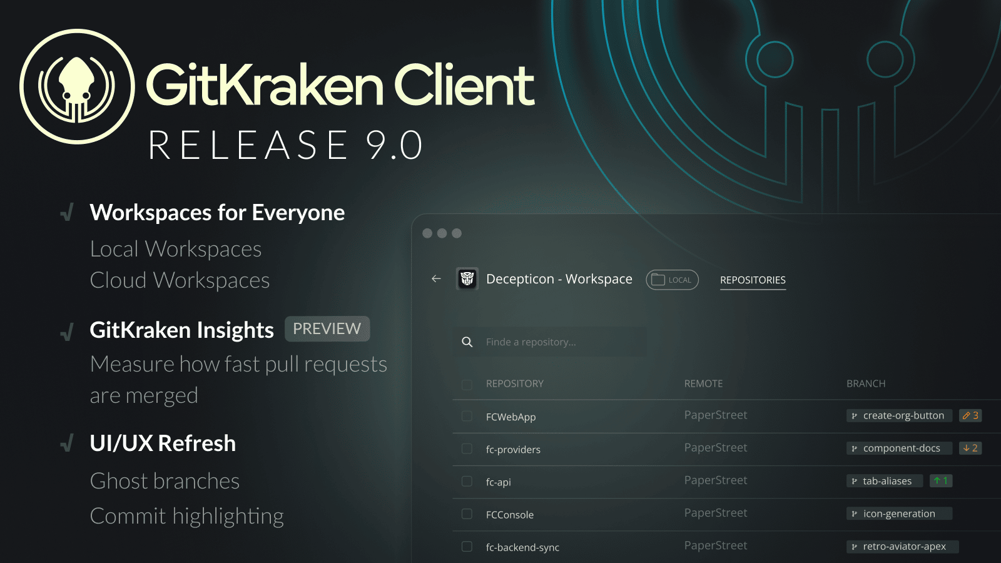Screen dimensions: 1001x563
Task: Open the fc-backend-sync repository name
Action: point(522,547)
